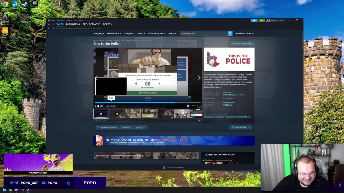
Task: Click the Steam Awards nomination banner
Action: coord(174,141)
